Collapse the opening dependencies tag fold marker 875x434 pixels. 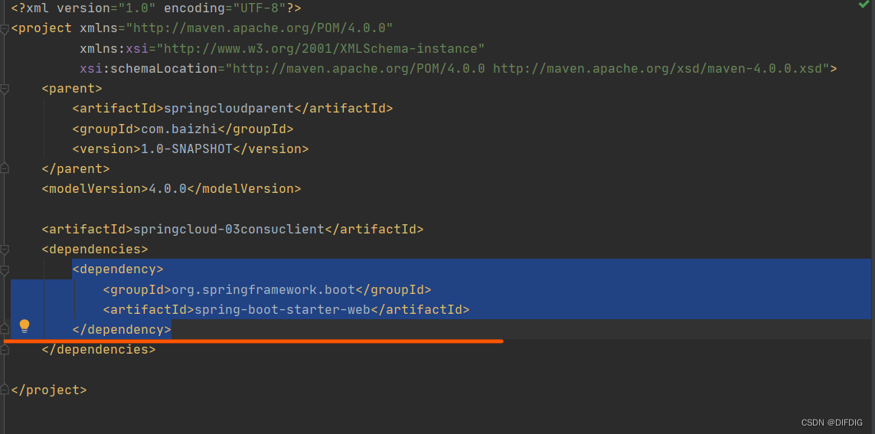click(5, 250)
